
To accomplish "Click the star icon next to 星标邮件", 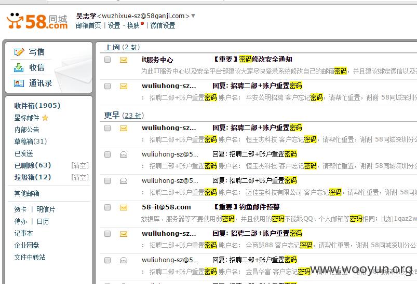I will point(45,118).
